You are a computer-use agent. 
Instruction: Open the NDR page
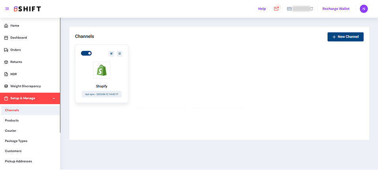point(13,74)
